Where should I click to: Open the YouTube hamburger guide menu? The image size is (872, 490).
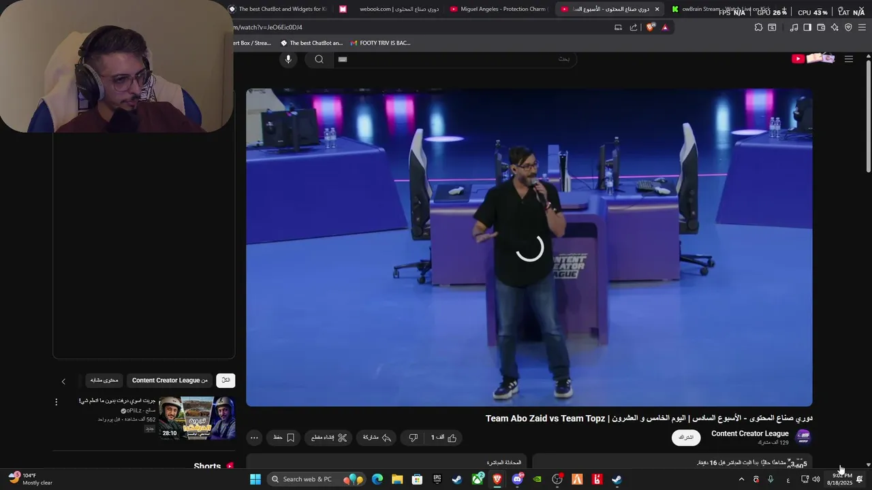pos(849,59)
